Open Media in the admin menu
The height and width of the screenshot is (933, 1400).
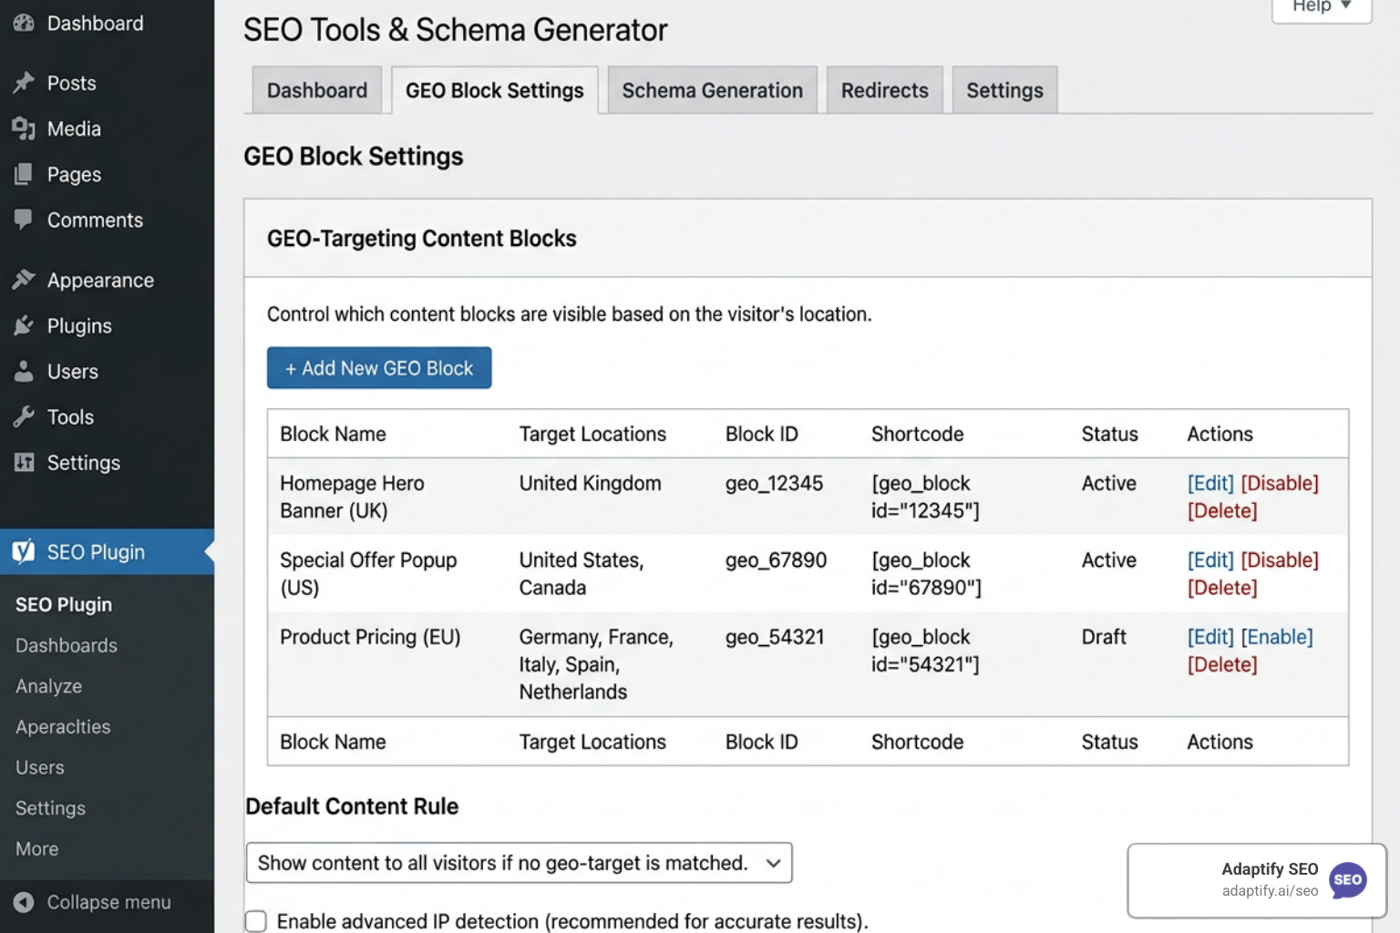(74, 128)
